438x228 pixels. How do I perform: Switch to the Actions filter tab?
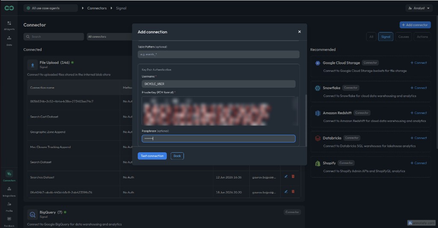(422, 37)
